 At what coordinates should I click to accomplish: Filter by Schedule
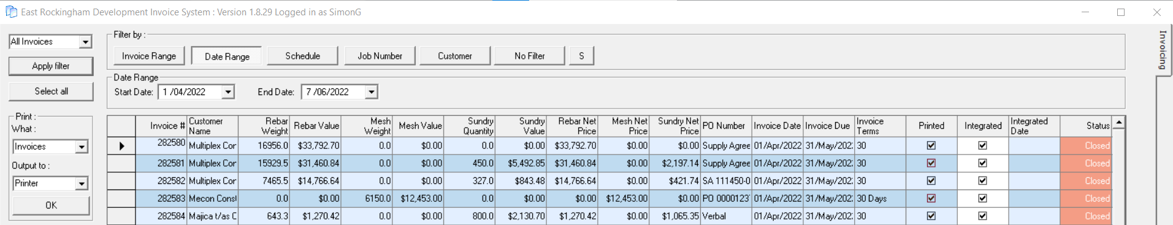click(x=303, y=56)
